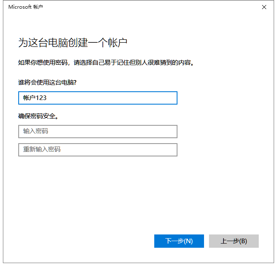Click the 下一步(N) button
This screenshot has height=266, width=277.
click(179, 241)
